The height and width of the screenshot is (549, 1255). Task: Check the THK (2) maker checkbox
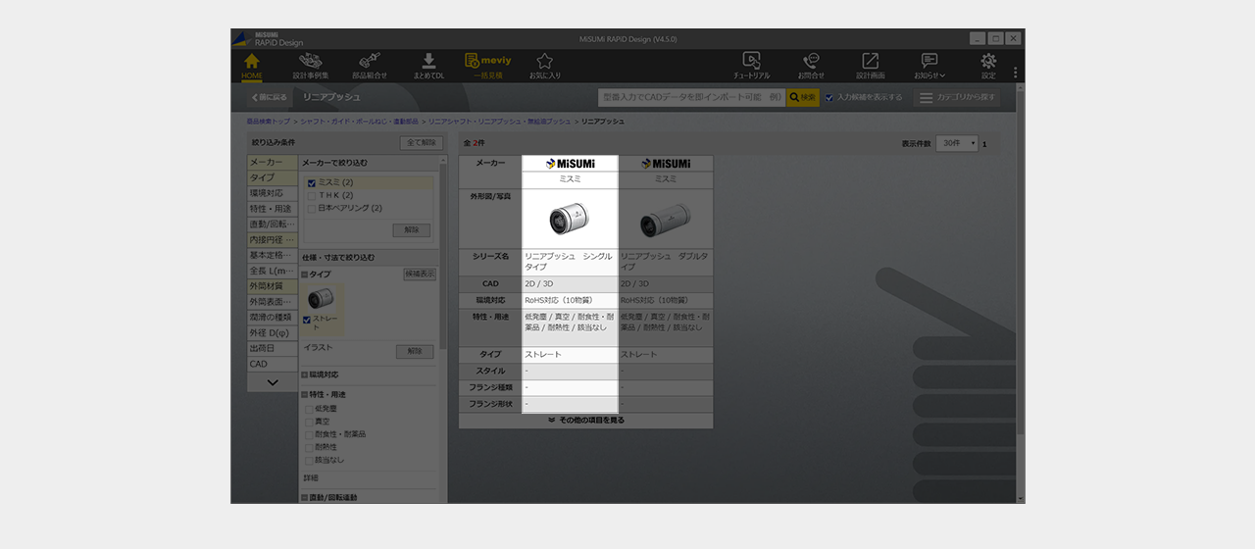[x=312, y=195]
